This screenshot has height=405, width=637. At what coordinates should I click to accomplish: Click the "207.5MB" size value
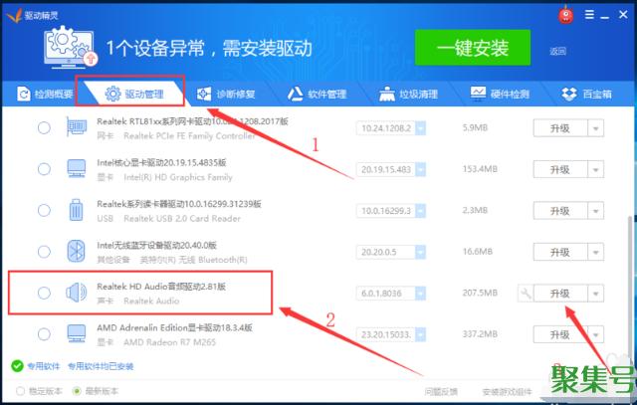480,293
